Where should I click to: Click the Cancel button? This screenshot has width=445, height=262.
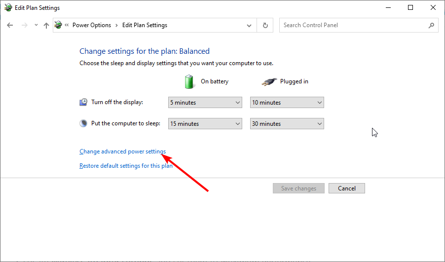[x=346, y=188]
